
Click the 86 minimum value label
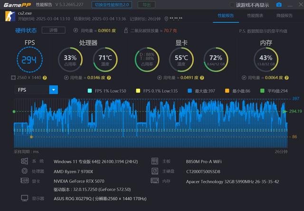[294, 137]
